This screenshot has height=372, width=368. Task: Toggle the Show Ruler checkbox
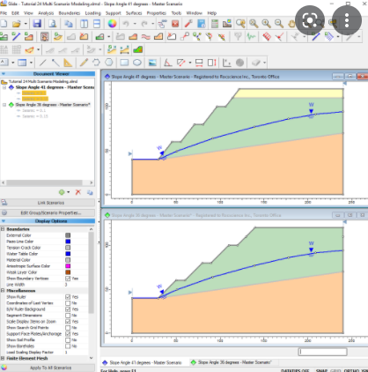click(x=68, y=297)
